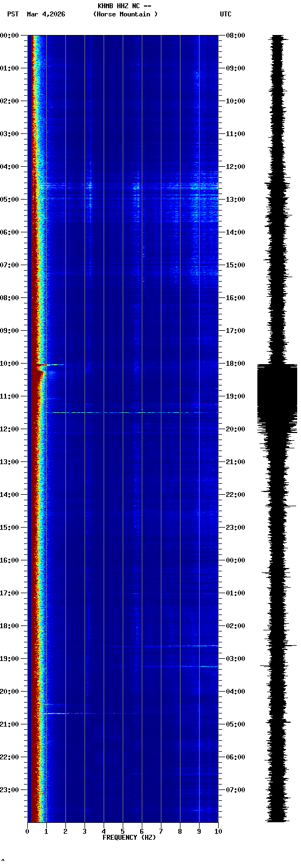This screenshot has height=866, width=301.
Task: Select the 14:00 label on PST axis
Action: click(9, 495)
